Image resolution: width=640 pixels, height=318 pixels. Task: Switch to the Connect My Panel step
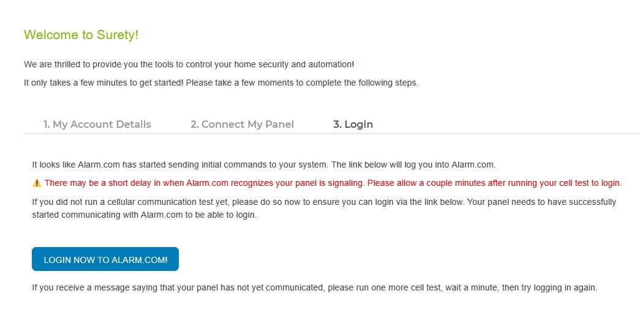(242, 124)
